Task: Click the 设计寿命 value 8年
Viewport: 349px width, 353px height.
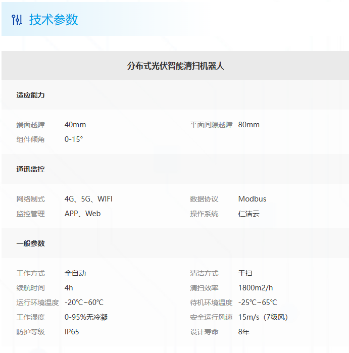Action: 243,332
